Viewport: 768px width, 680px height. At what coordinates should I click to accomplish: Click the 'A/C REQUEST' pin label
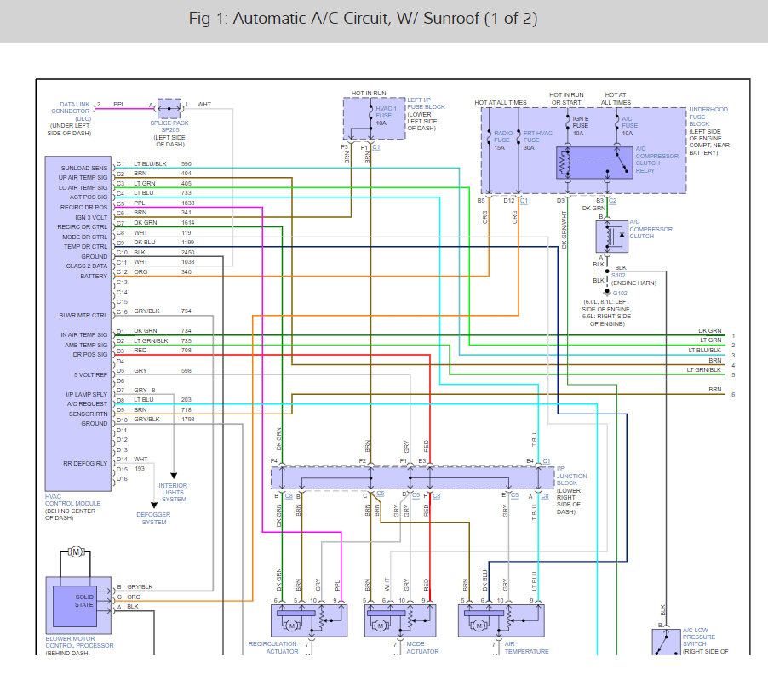click(x=87, y=404)
